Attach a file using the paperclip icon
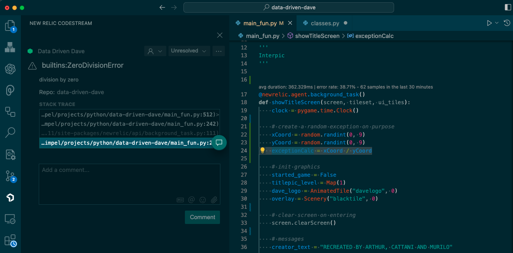Image resolution: width=513 pixels, height=253 pixels. click(x=214, y=200)
